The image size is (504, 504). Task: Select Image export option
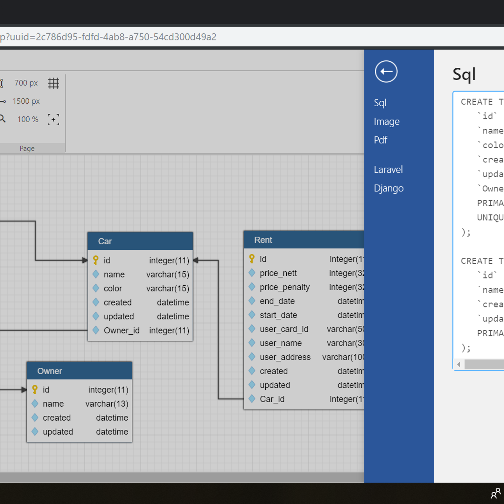(x=387, y=122)
